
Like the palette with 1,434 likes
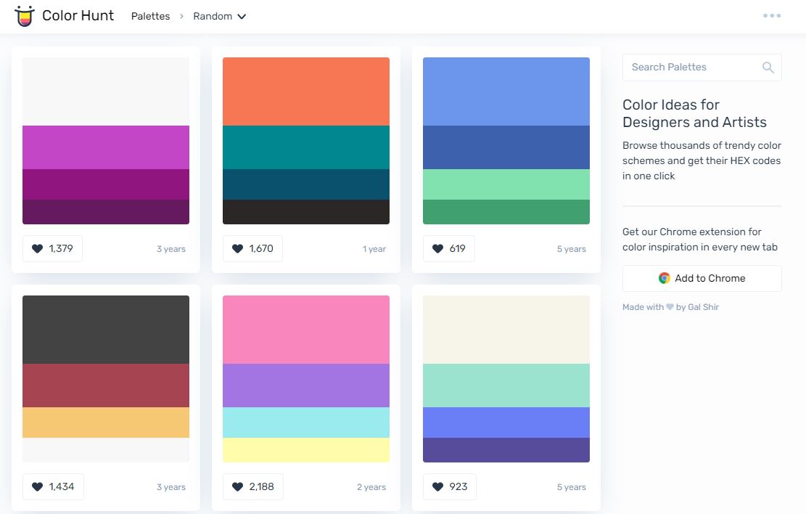[x=53, y=487]
